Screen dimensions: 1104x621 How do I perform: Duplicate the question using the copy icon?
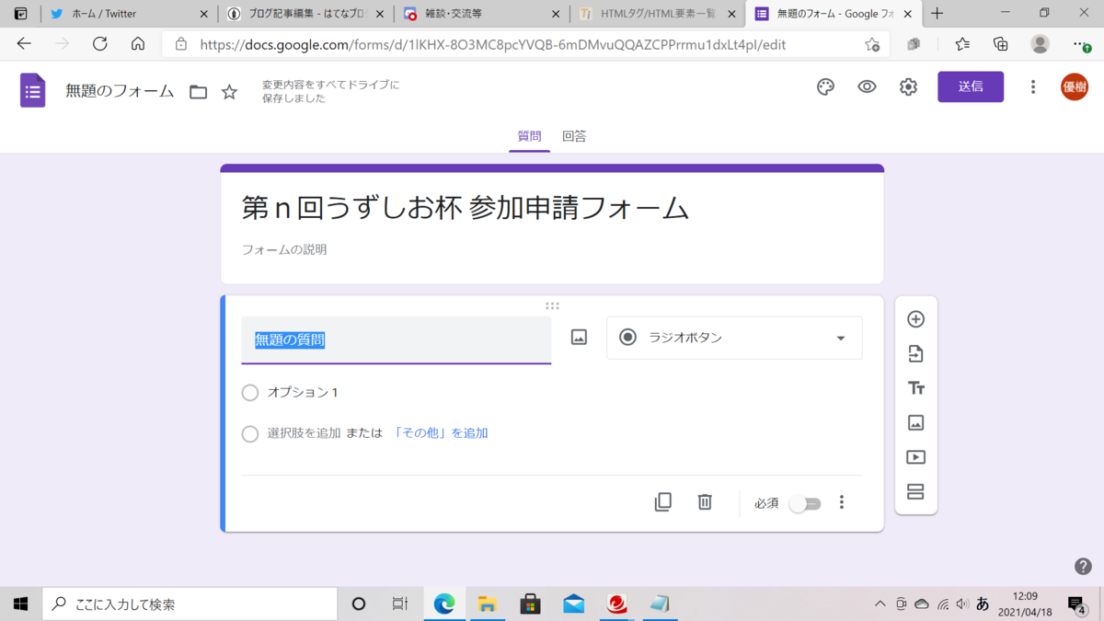(663, 502)
